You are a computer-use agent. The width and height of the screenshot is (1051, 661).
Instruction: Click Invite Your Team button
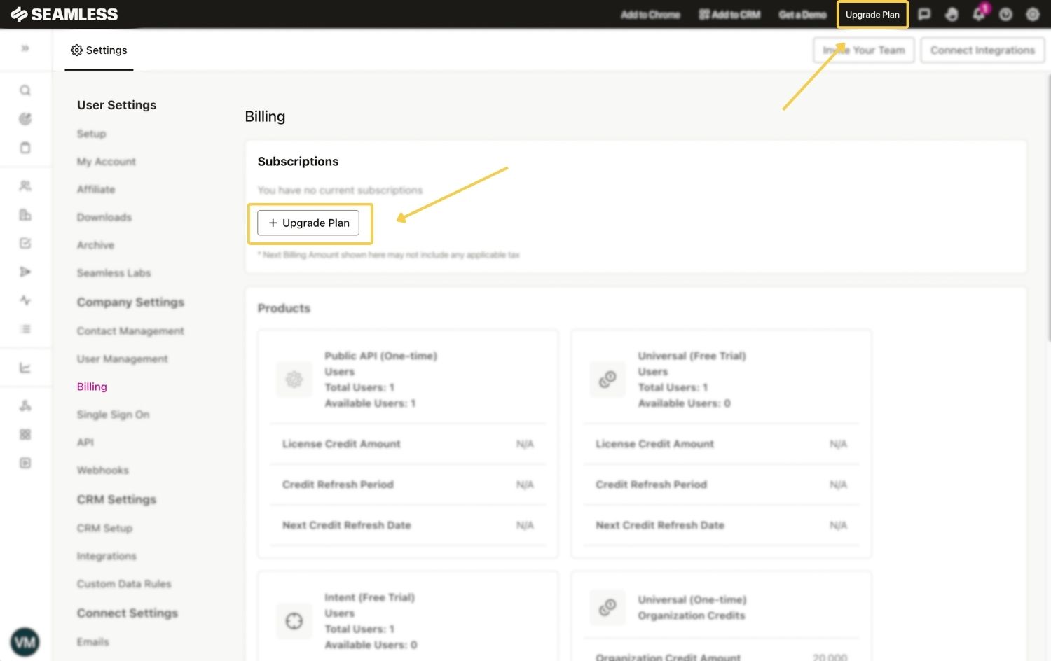click(864, 50)
